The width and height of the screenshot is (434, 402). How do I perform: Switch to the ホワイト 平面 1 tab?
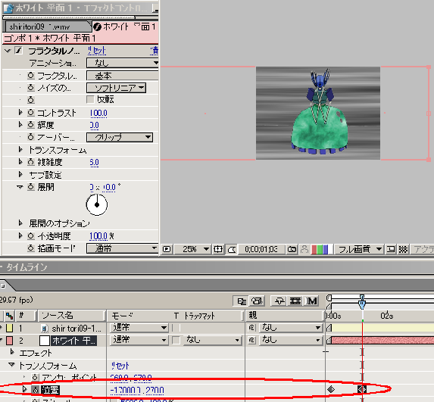126,26
